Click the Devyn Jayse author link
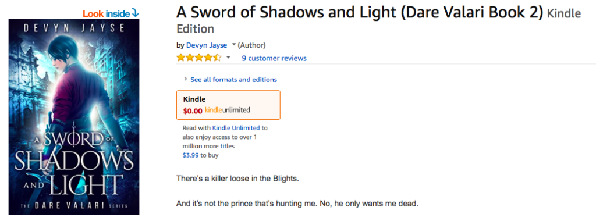The width and height of the screenshot is (596, 221). click(x=207, y=45)
